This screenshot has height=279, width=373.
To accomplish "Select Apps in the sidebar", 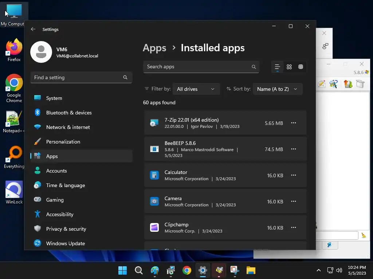I will [x=81, y=156].
